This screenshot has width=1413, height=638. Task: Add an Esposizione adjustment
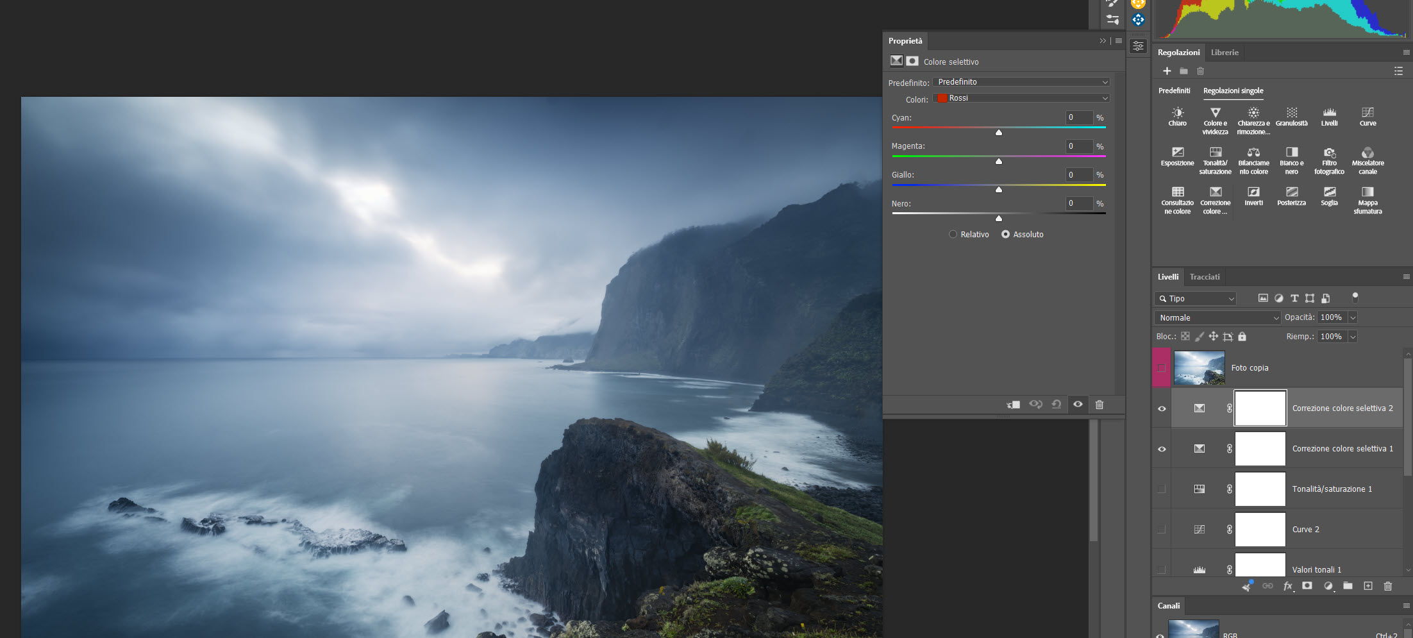click(x=1177, y=156)
